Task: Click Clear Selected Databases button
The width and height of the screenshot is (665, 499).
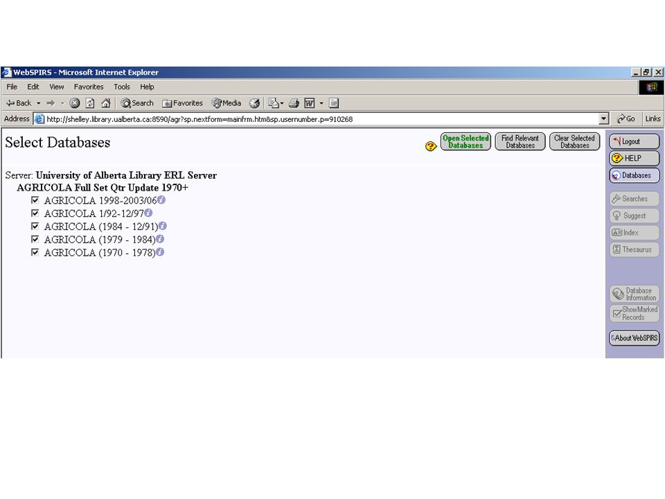Action: coord(575,141)
